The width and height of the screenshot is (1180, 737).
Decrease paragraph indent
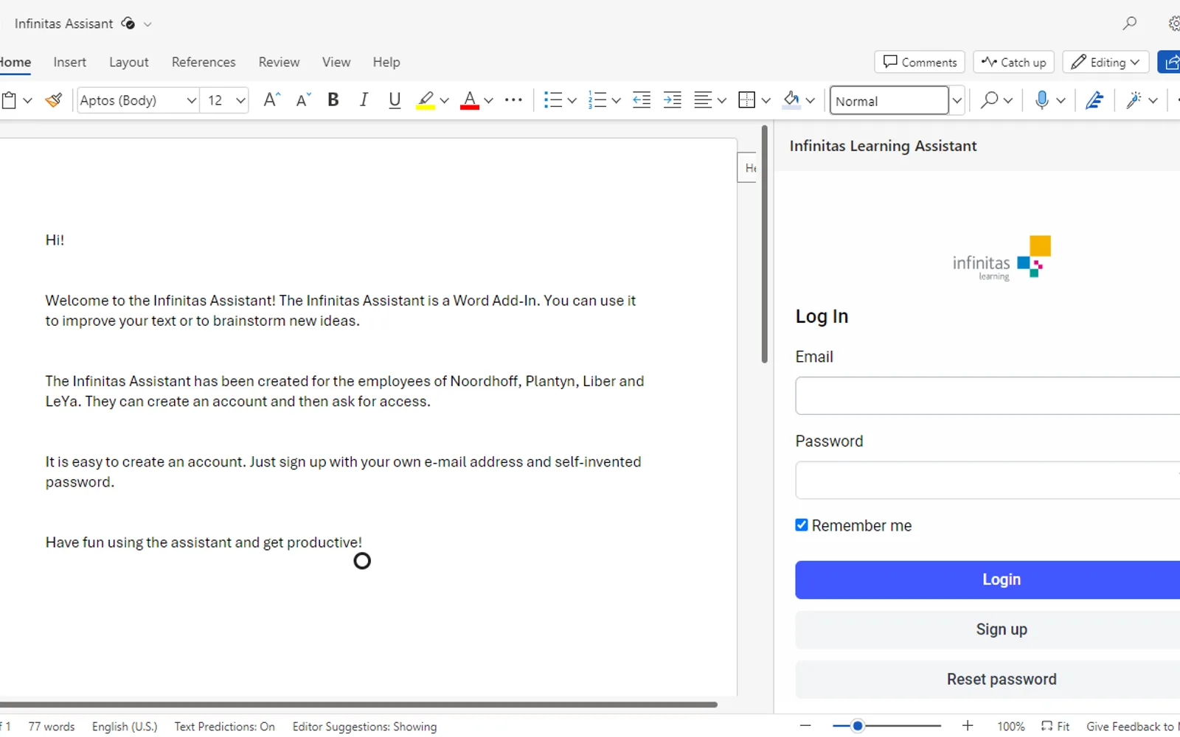point(642,100)
